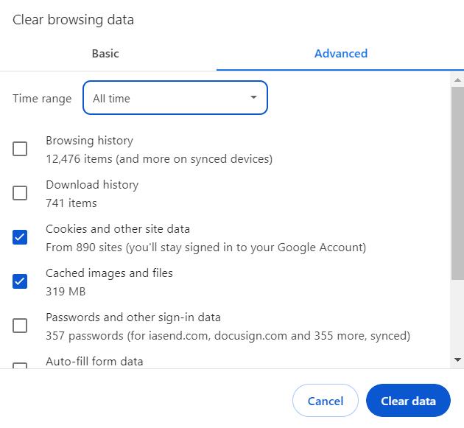Click the '357 passwords' description text
The width and height of the screenshot is (464, 428).
click(228, 336)
